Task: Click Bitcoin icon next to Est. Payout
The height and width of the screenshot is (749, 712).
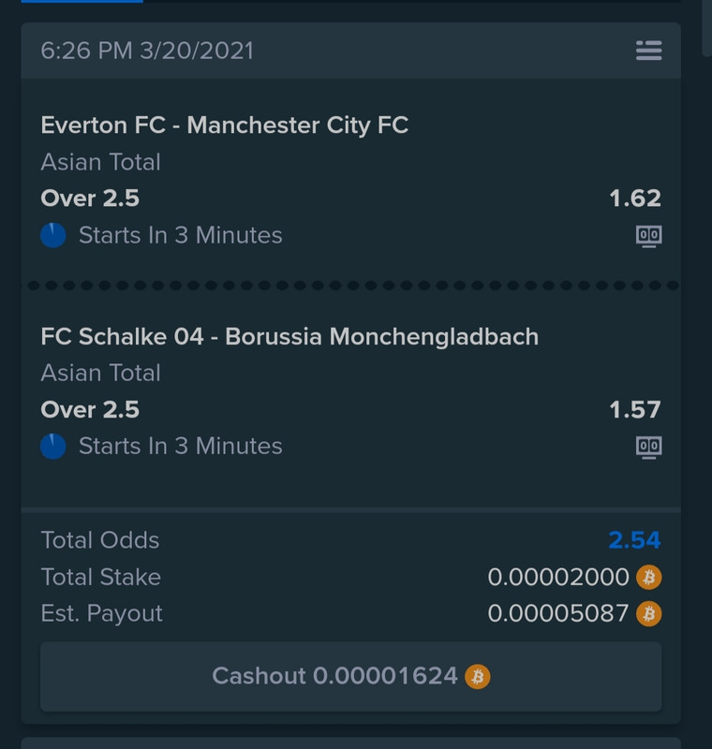Action: pyautogui.click(x=648, y=614)
